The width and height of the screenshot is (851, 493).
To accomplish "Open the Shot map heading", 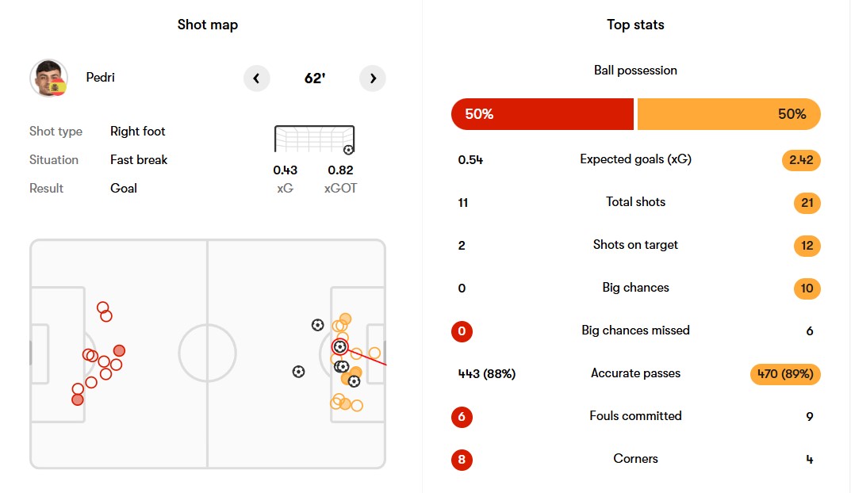I will (x=208, y=25).
